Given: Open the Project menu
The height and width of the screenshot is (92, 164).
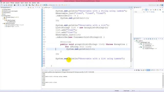Looking at the screenshot, I should (x=26, y=3).
